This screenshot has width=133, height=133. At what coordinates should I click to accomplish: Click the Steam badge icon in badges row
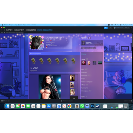83,63
